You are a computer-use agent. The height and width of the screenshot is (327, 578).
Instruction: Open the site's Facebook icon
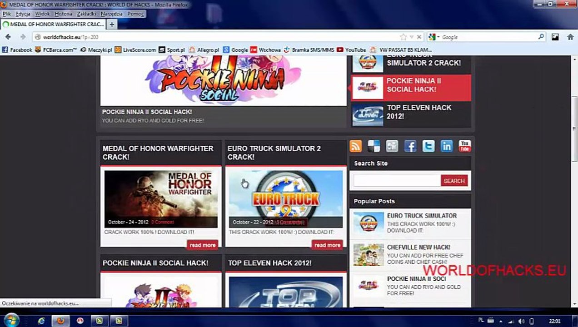(x=410, y=146)
